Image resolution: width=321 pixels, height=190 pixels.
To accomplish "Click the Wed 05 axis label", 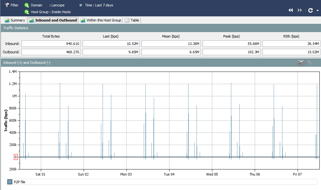I will point(212,174).
